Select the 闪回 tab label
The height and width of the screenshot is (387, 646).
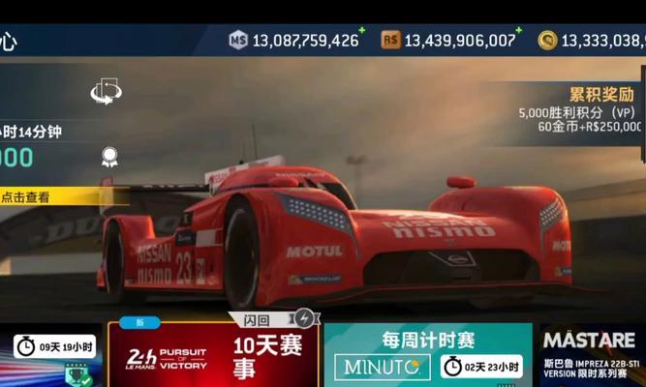[257, 320]
